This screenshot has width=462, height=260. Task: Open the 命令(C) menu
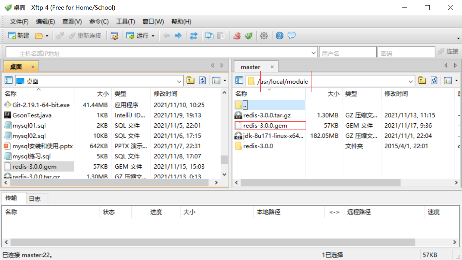pyautogui.click(x=99, y=22)
